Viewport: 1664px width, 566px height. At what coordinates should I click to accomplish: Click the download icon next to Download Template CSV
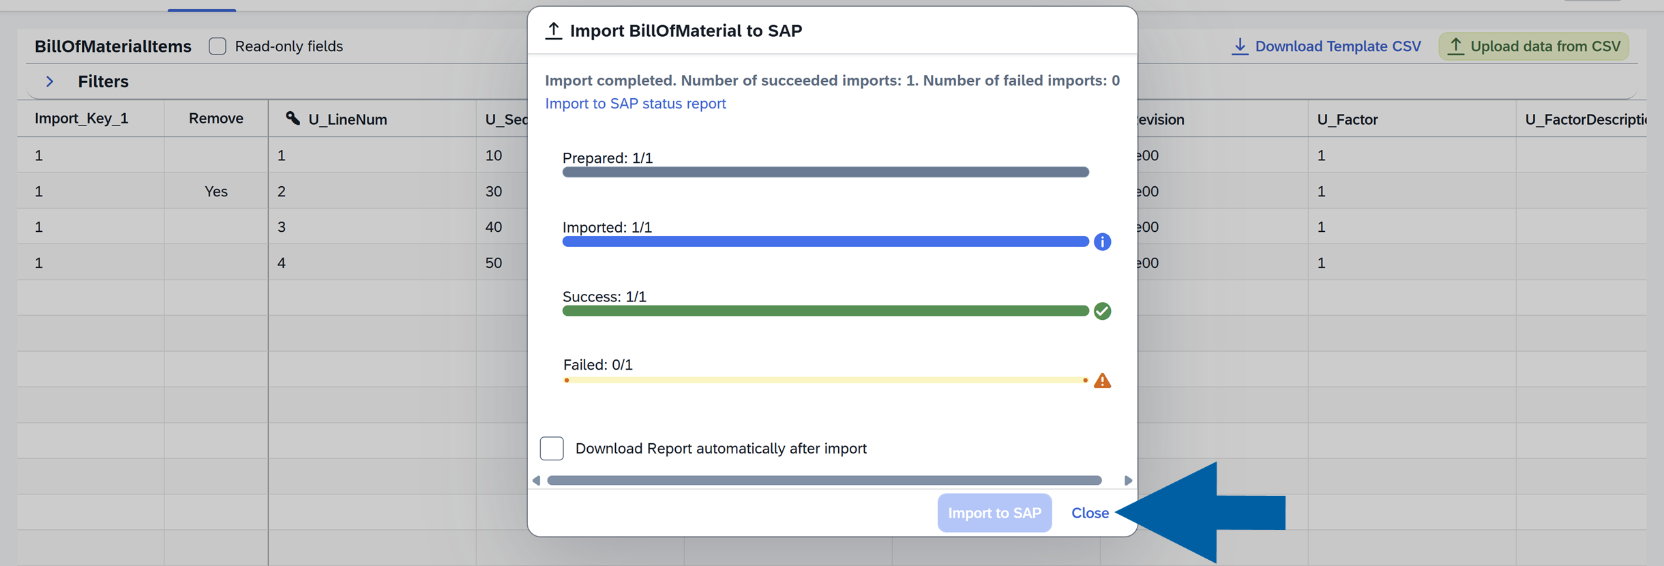pos(1240,46)
